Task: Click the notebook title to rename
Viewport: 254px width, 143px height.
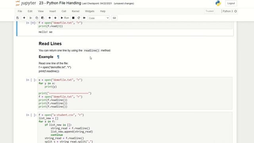Action: 60,3
